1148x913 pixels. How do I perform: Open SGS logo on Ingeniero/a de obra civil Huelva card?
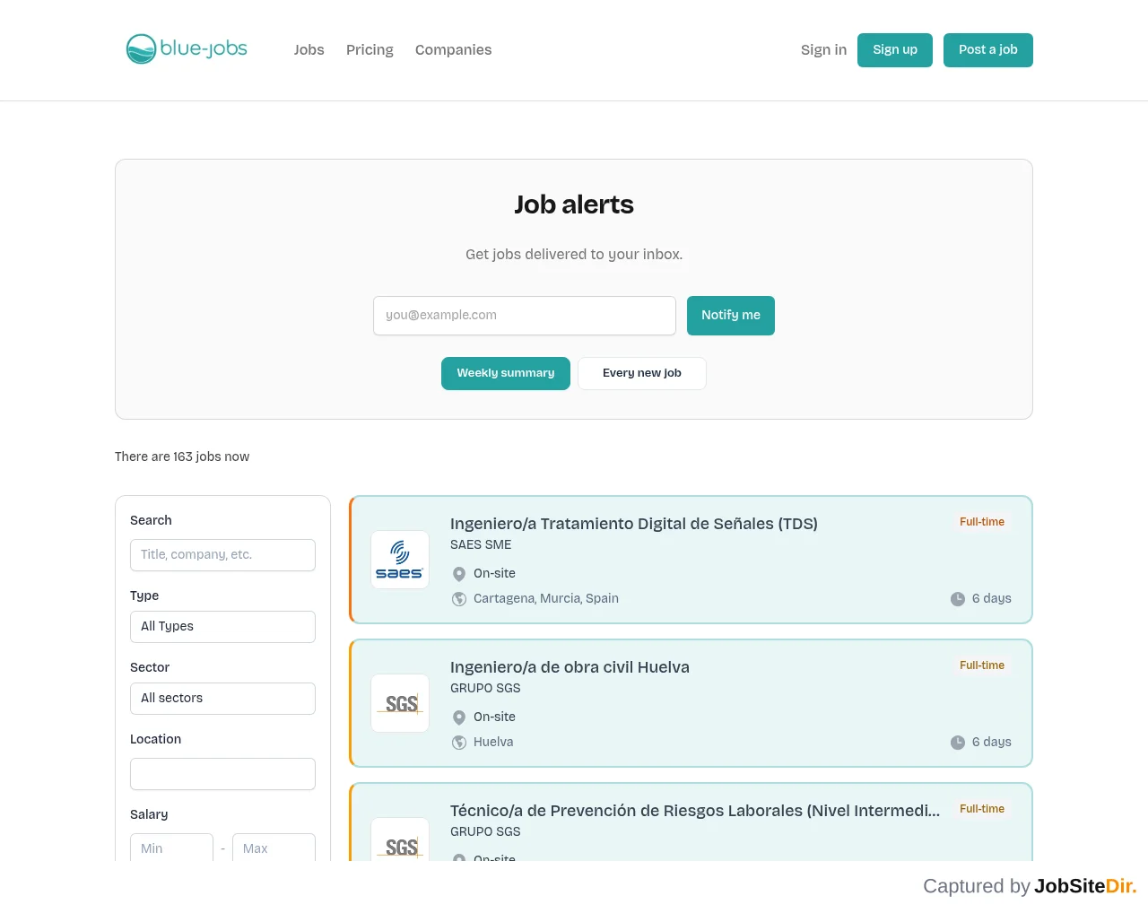click(x=400, y=703)
